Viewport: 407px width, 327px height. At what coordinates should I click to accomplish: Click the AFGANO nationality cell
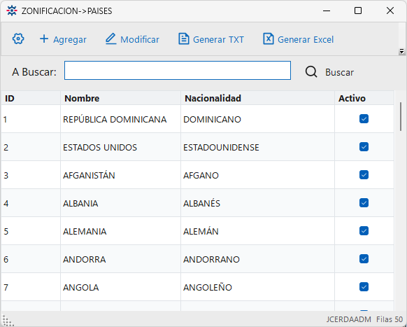[x=258, y=175]
